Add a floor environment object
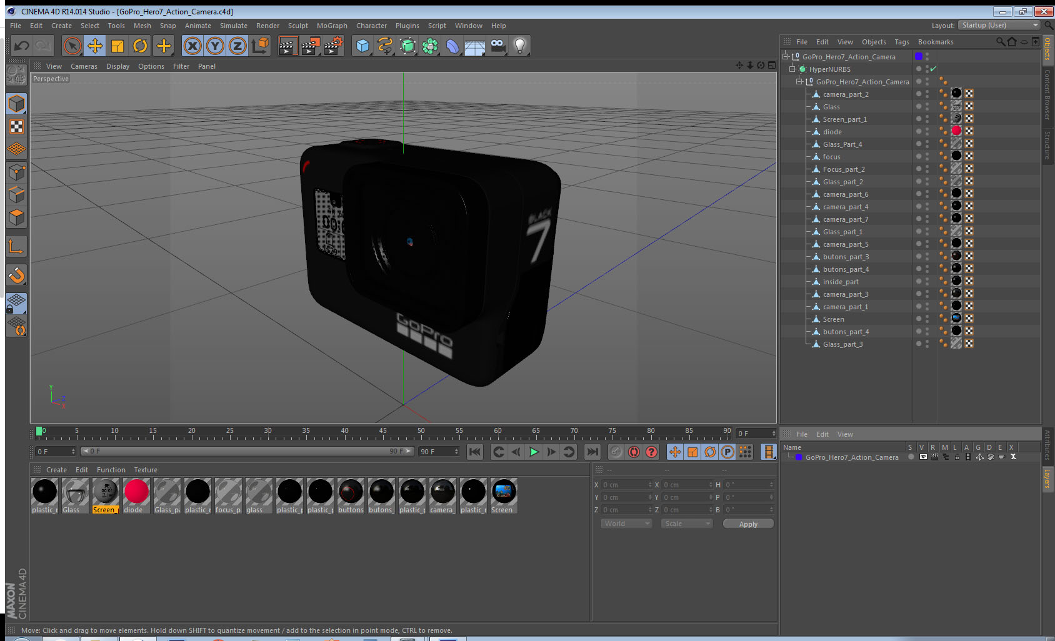Viewport: 1055px width, 641px height. tap(475, 46)
